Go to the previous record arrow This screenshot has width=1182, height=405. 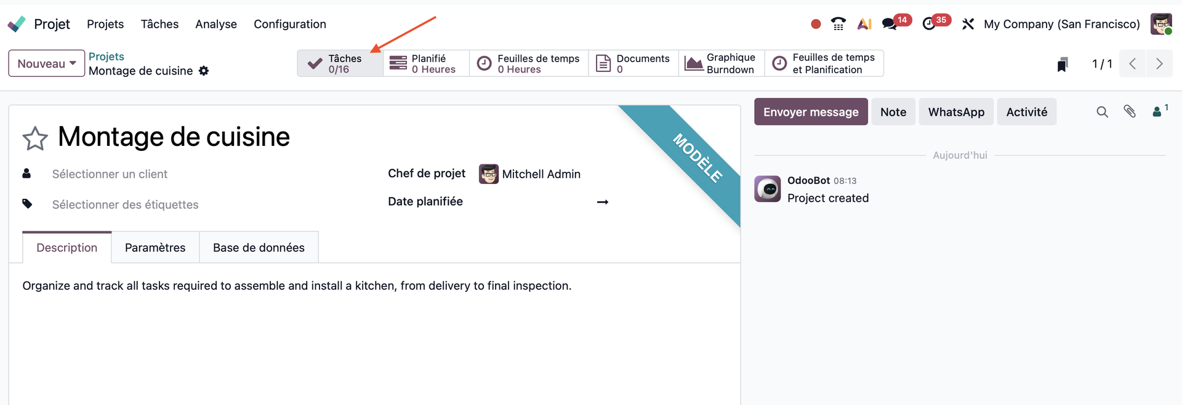click(x=1132, y=64)
